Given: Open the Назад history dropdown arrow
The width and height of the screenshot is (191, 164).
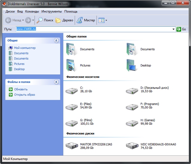Looking at the screenshot, I should [23, 20].
